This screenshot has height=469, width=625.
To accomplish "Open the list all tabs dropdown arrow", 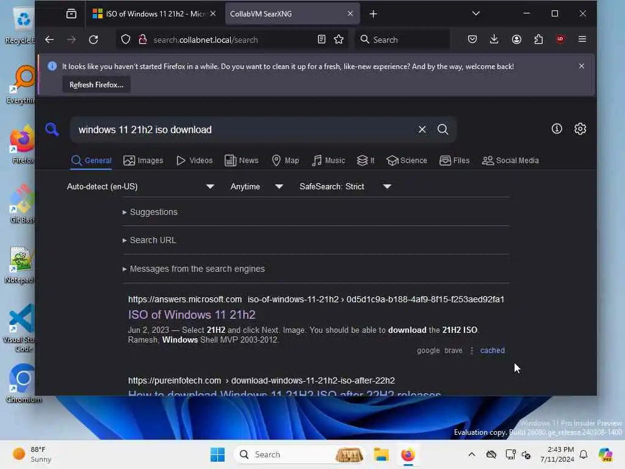I will [476, 13].
